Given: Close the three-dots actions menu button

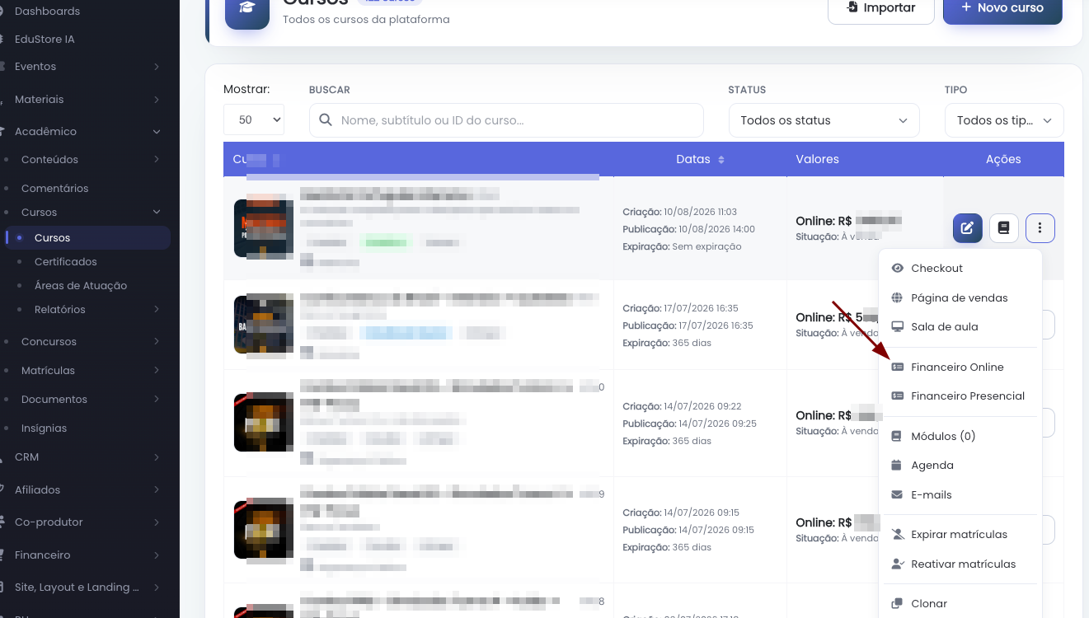Looking at the screenshot, I should pos(1040,228).
